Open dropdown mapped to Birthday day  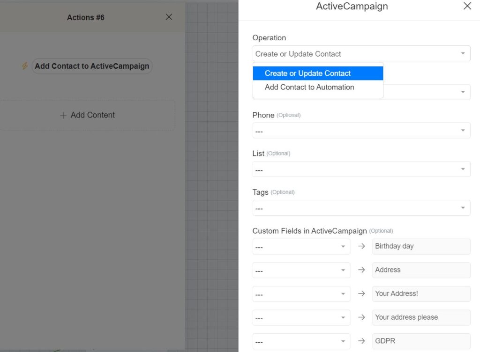301,246
